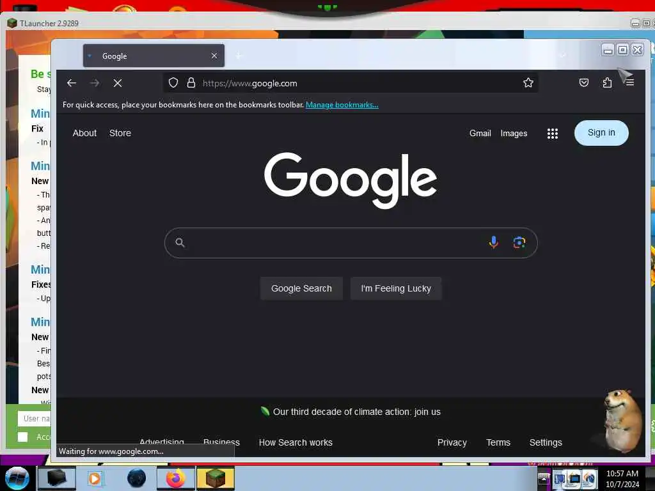Click I'm Feeling Lucky button
This screenshot has height=491, width=655.
(395, 288)
